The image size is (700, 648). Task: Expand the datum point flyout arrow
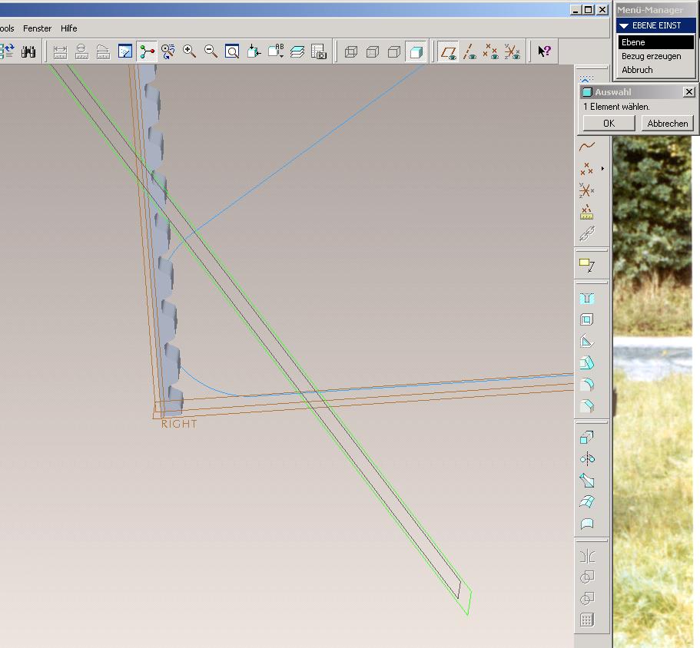point(602,169)
